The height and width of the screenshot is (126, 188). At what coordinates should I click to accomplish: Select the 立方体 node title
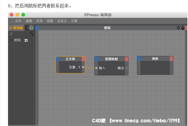coord(70,59)
